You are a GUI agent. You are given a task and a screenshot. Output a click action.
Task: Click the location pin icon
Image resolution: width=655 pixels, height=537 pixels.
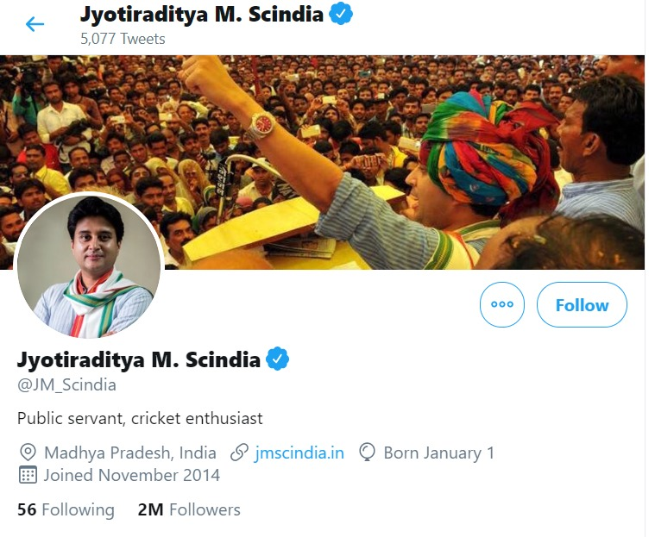(x=28, y=453)
